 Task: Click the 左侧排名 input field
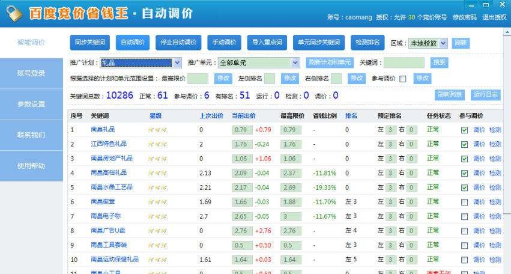click(x=270, y=79)
